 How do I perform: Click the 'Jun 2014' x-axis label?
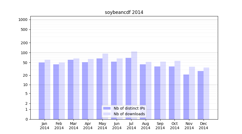117,126
